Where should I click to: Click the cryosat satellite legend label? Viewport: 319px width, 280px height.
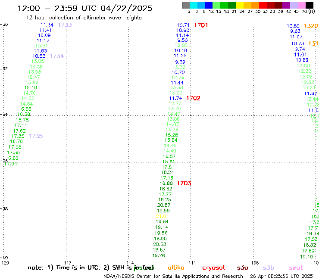pyautogui.click(x=214, y=268)
